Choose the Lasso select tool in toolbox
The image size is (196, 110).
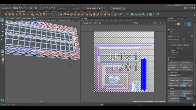(2, 24)
